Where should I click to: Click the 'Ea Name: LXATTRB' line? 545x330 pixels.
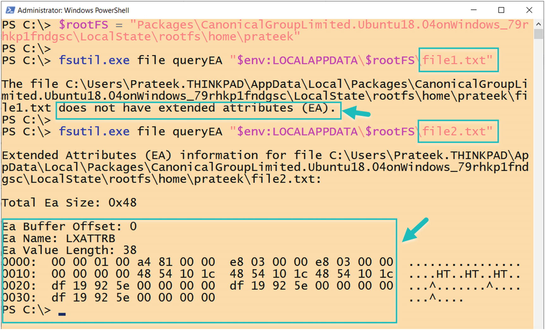tap(59, 238)
